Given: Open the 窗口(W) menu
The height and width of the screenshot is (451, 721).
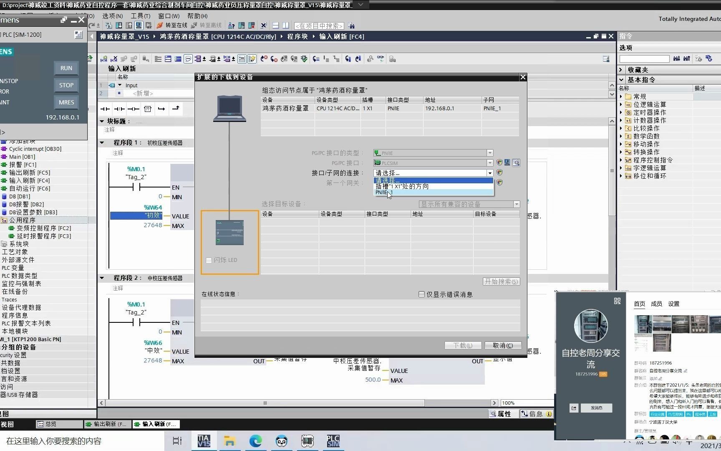Looking at the screenshot, I should tap(169, 16).
